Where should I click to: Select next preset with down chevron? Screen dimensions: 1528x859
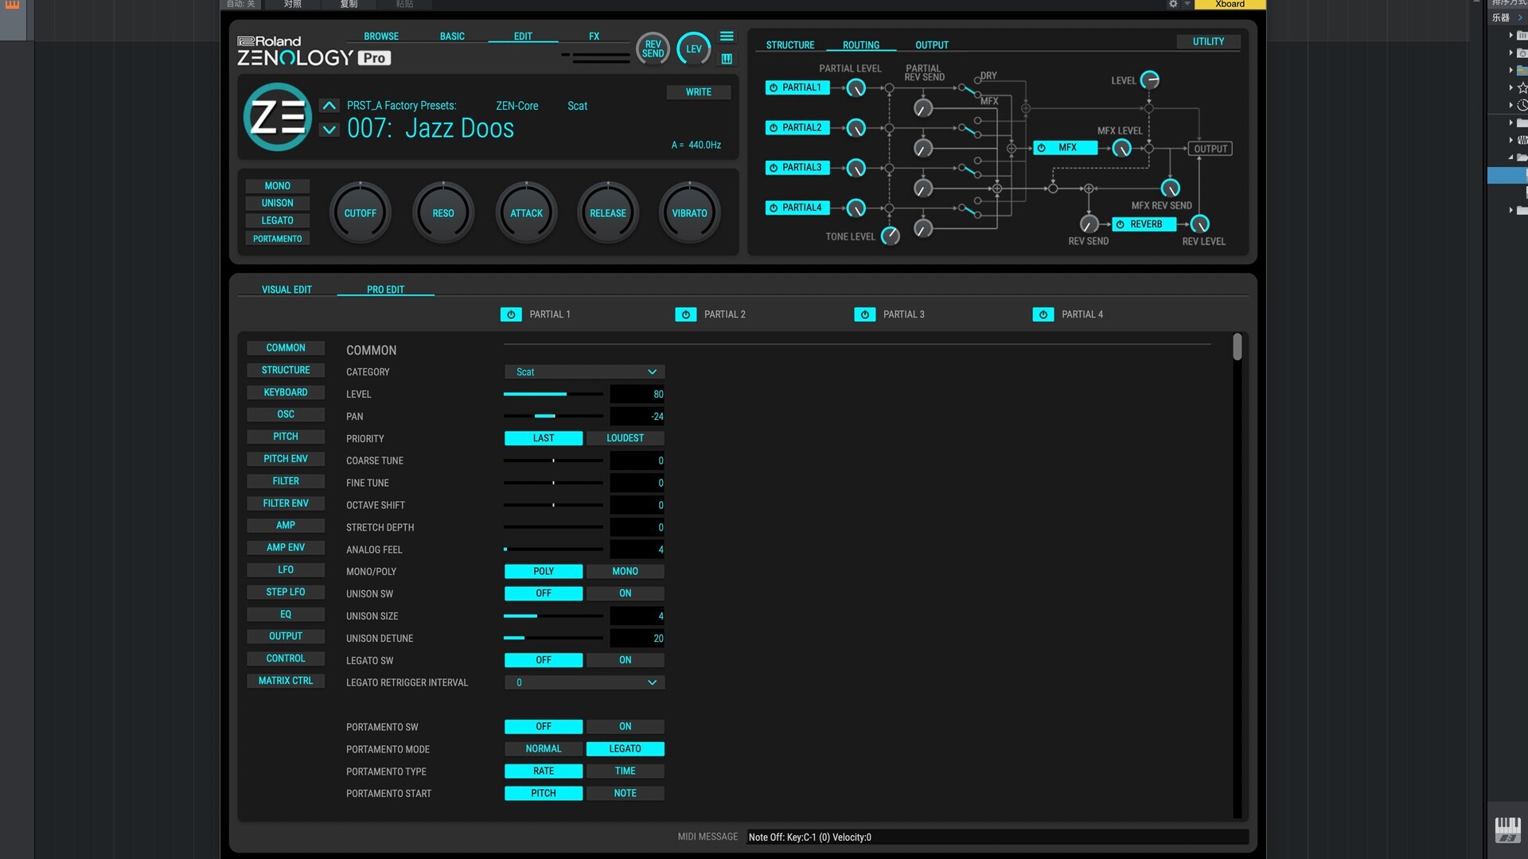tap(329, 130)
